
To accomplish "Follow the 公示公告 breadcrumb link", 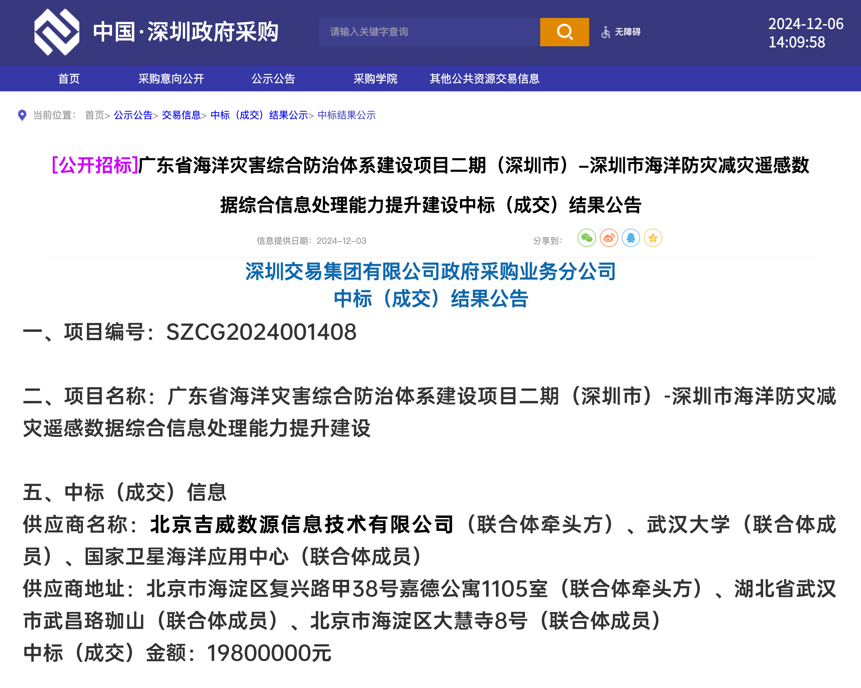I will click(x=133, y=115).
